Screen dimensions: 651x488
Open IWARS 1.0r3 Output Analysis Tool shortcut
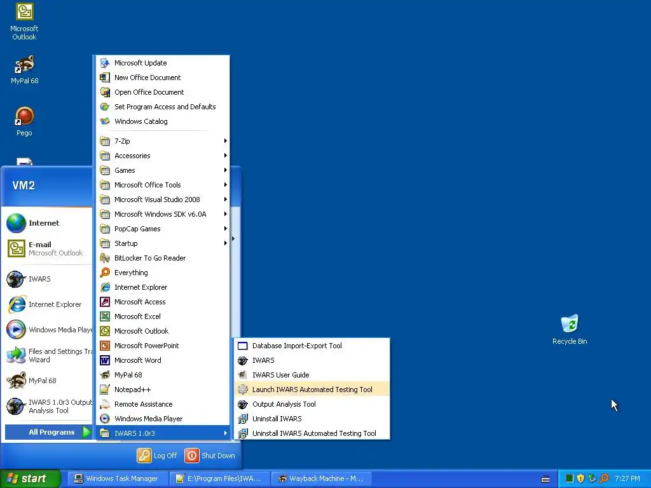(x=48, y=406)
